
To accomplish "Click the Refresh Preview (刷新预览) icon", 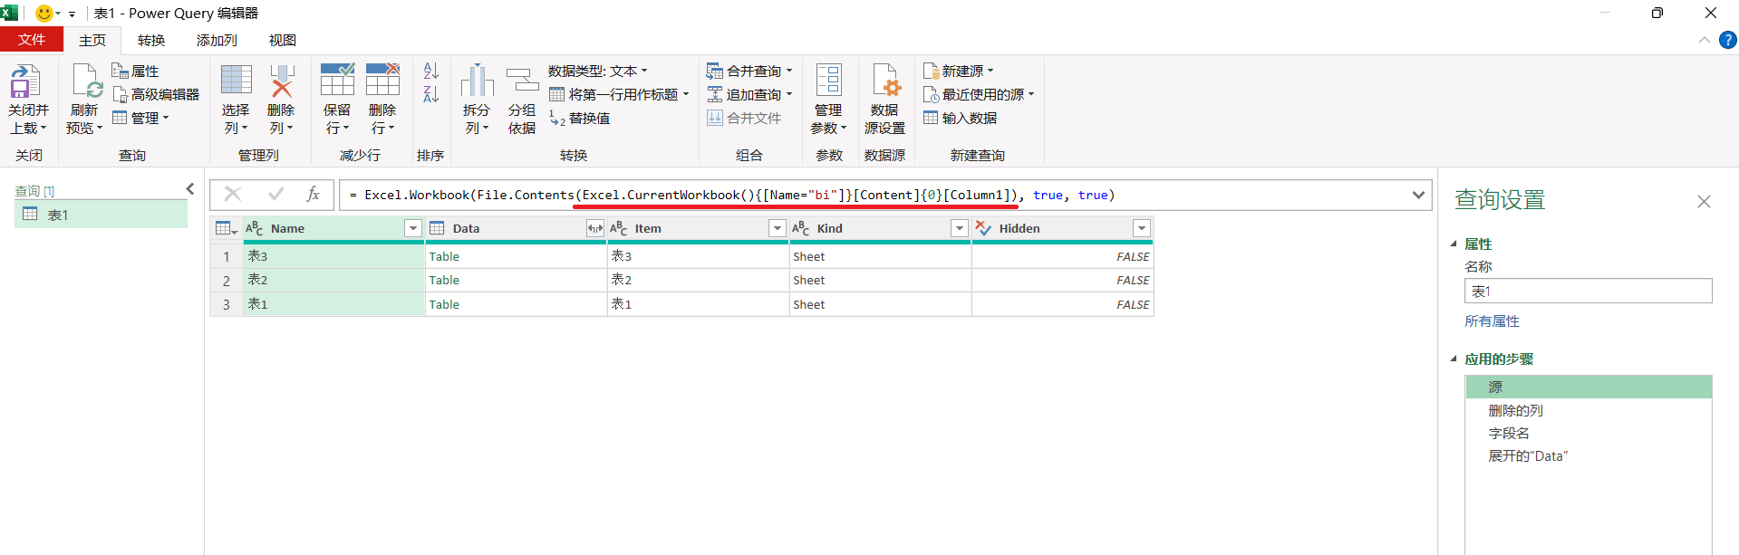I will [x=86, y=81].
